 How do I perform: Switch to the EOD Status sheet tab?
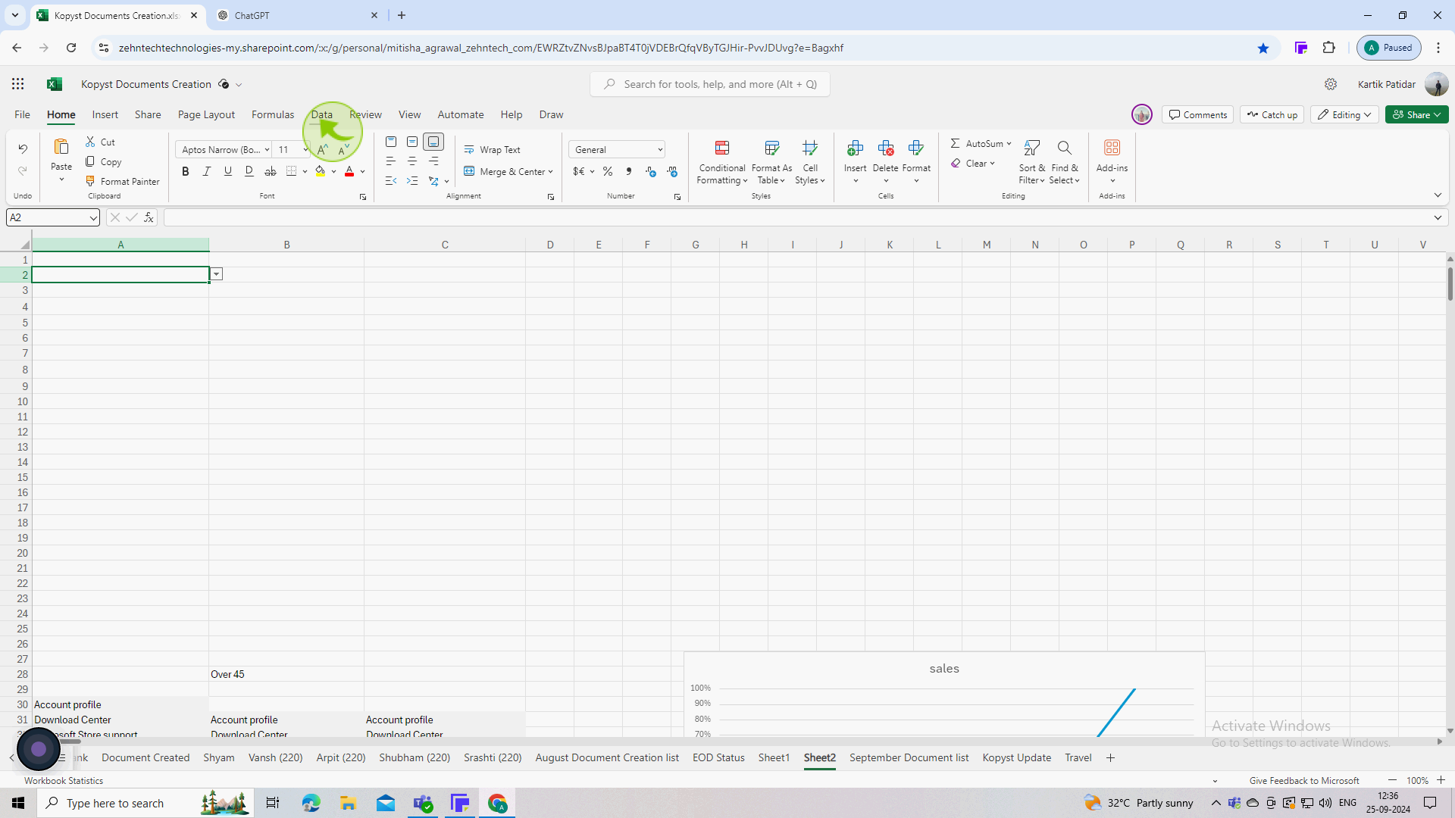pos(718,757)
